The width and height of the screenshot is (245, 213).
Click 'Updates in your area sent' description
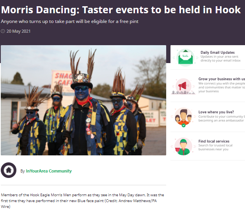tap(220, 58)
